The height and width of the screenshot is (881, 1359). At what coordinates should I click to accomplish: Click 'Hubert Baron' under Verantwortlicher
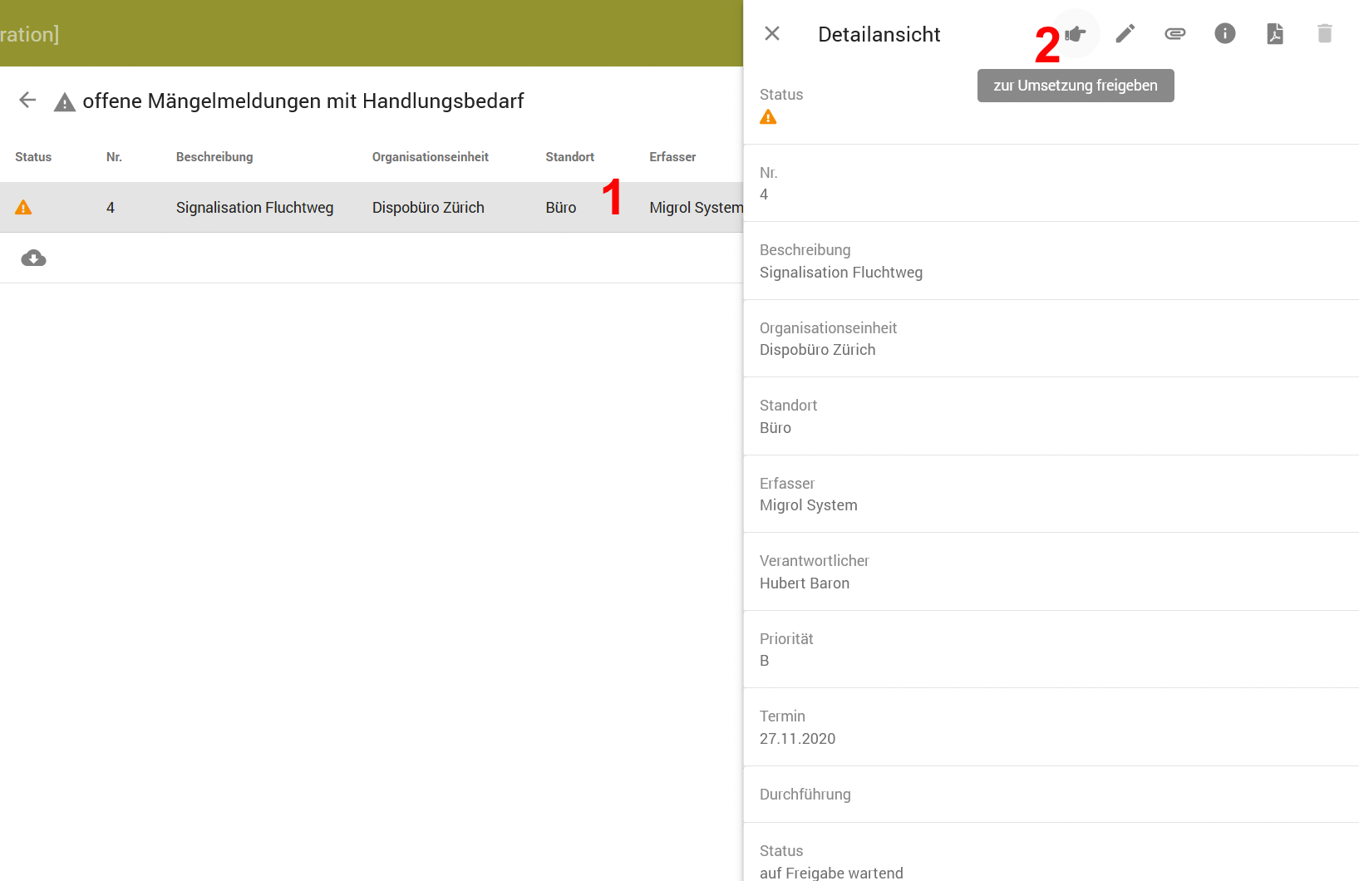coord(805,583)
